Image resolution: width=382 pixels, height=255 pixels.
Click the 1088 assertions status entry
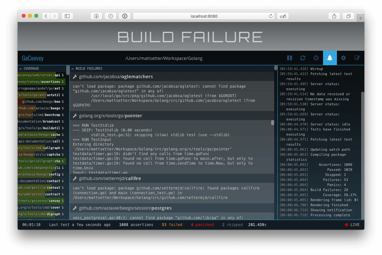(x=136, y=225)
